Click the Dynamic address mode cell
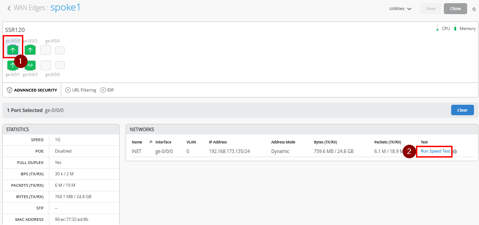 click(x=280, y=151)
